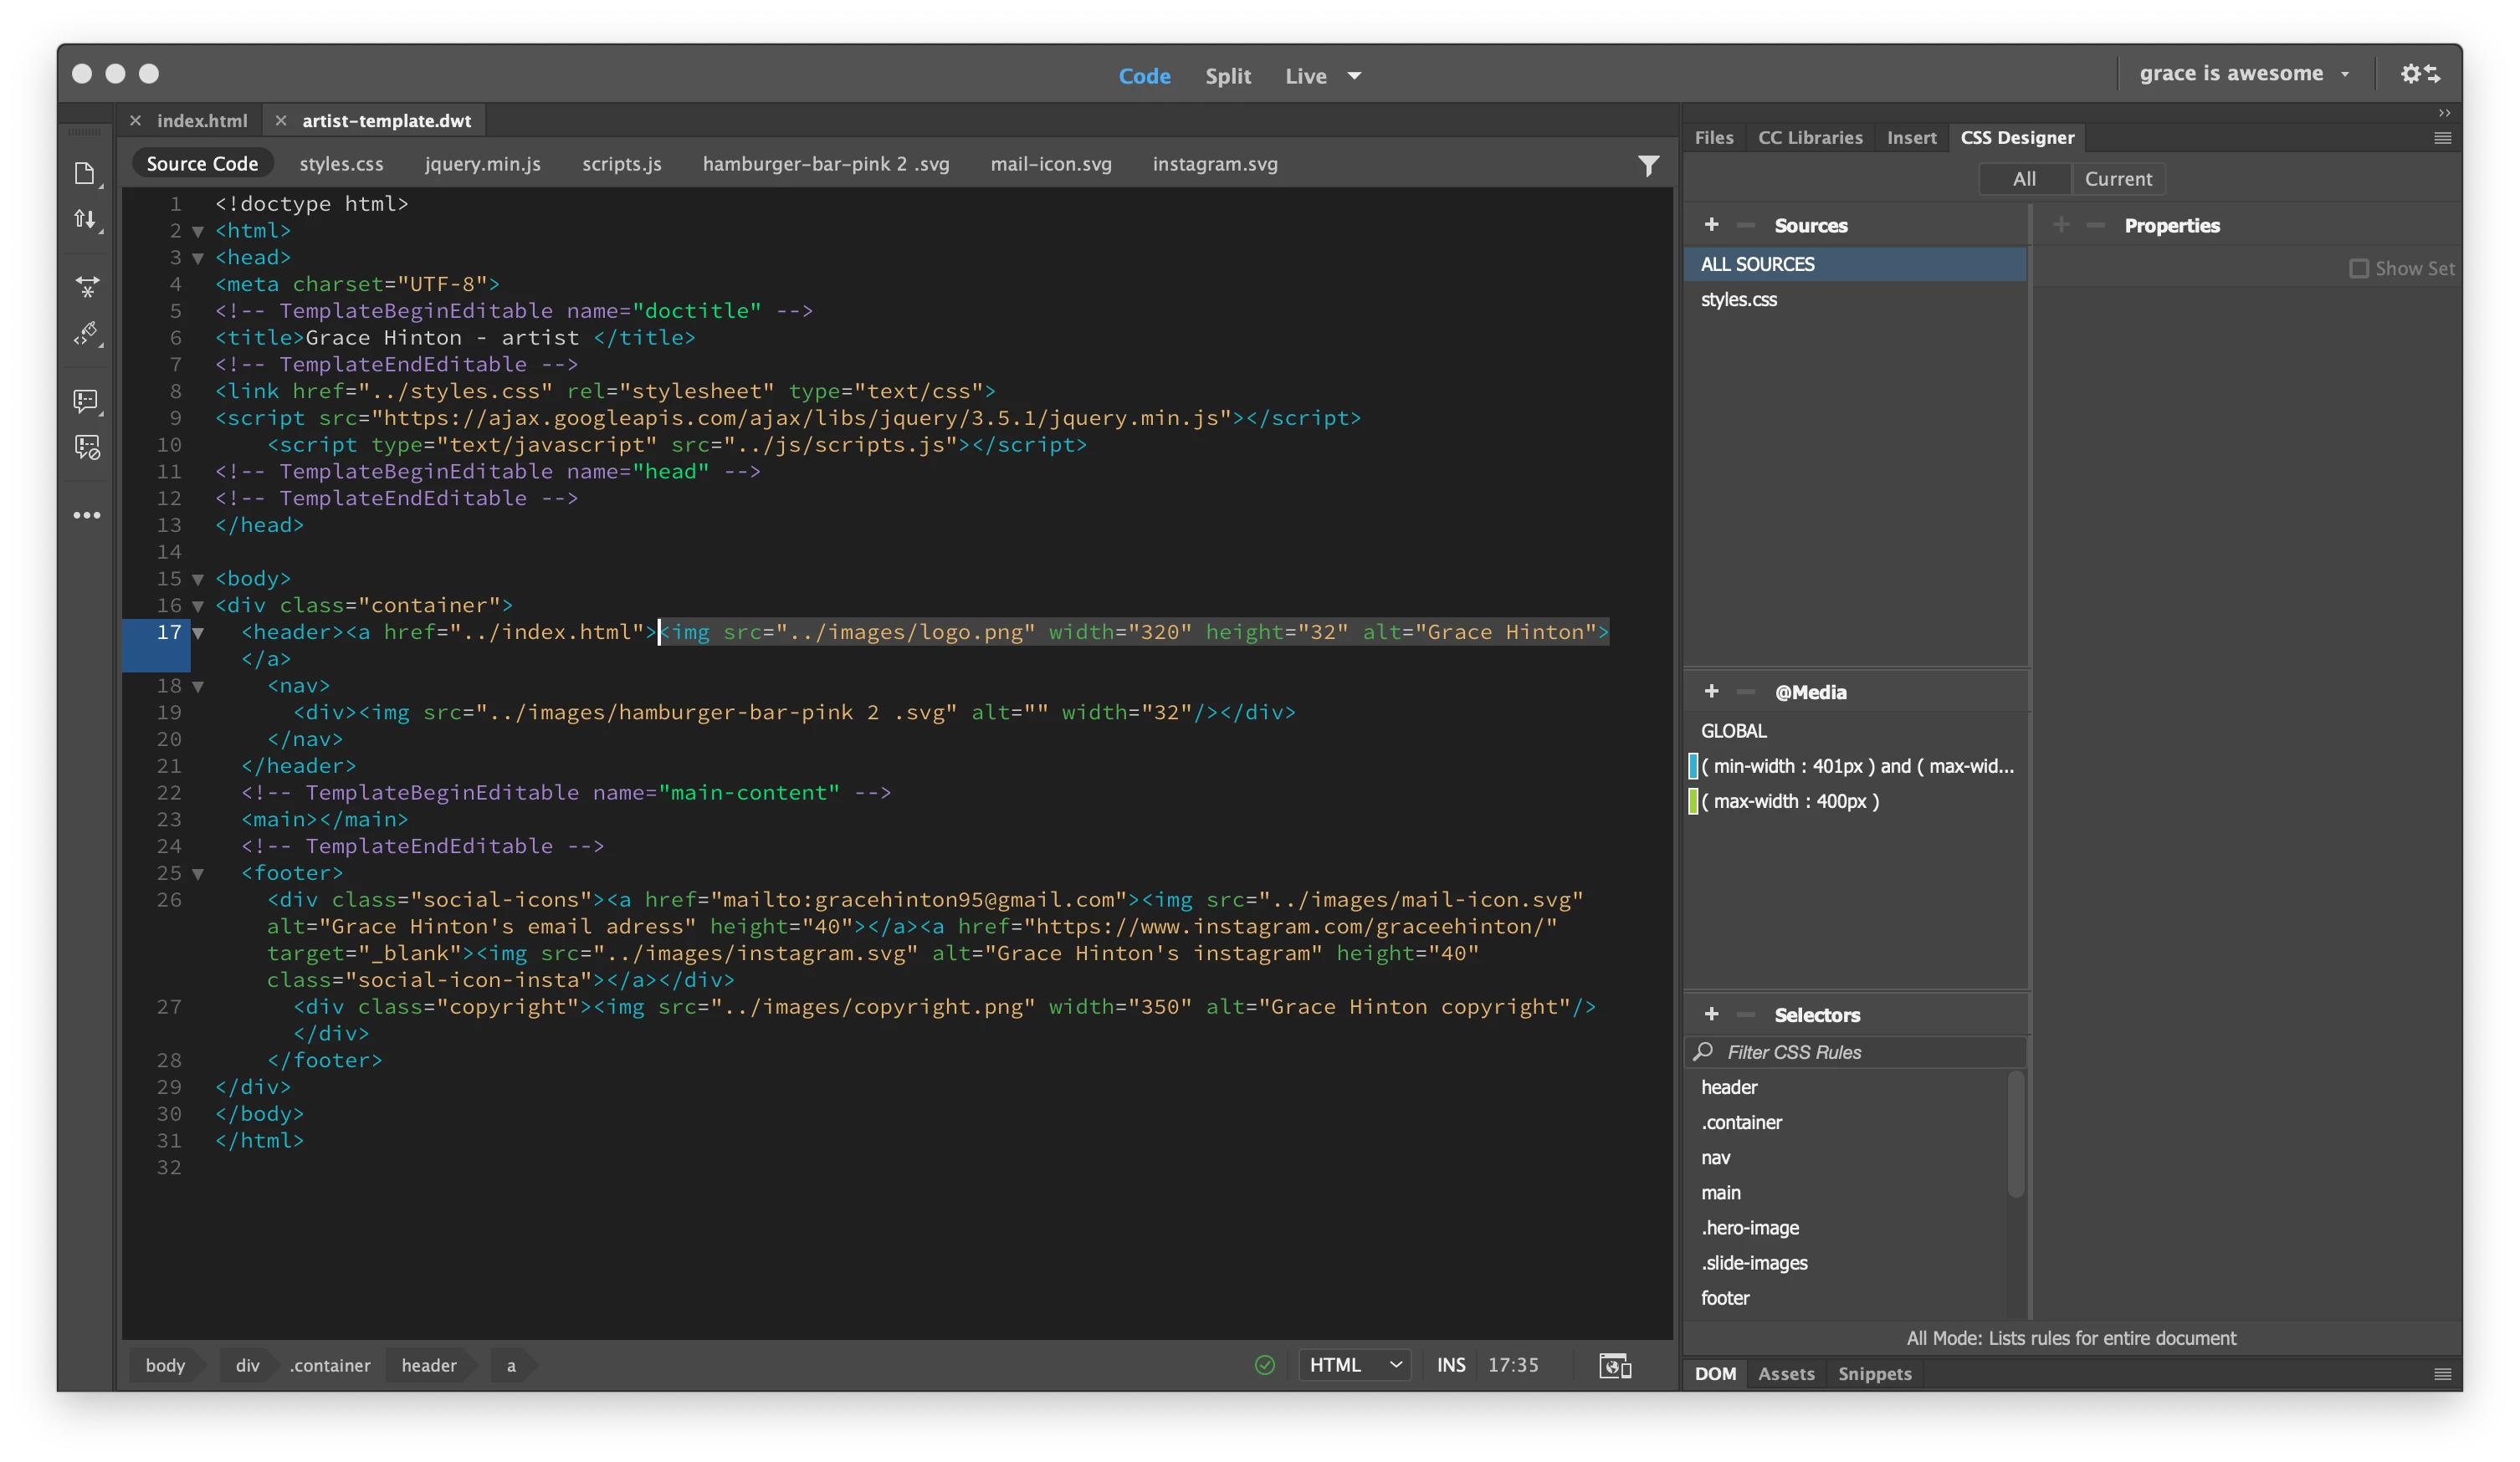Screen dimensions: 2520x1462
Task: Click the Format Source Code paint bucket icon
Action: [87, 333]
